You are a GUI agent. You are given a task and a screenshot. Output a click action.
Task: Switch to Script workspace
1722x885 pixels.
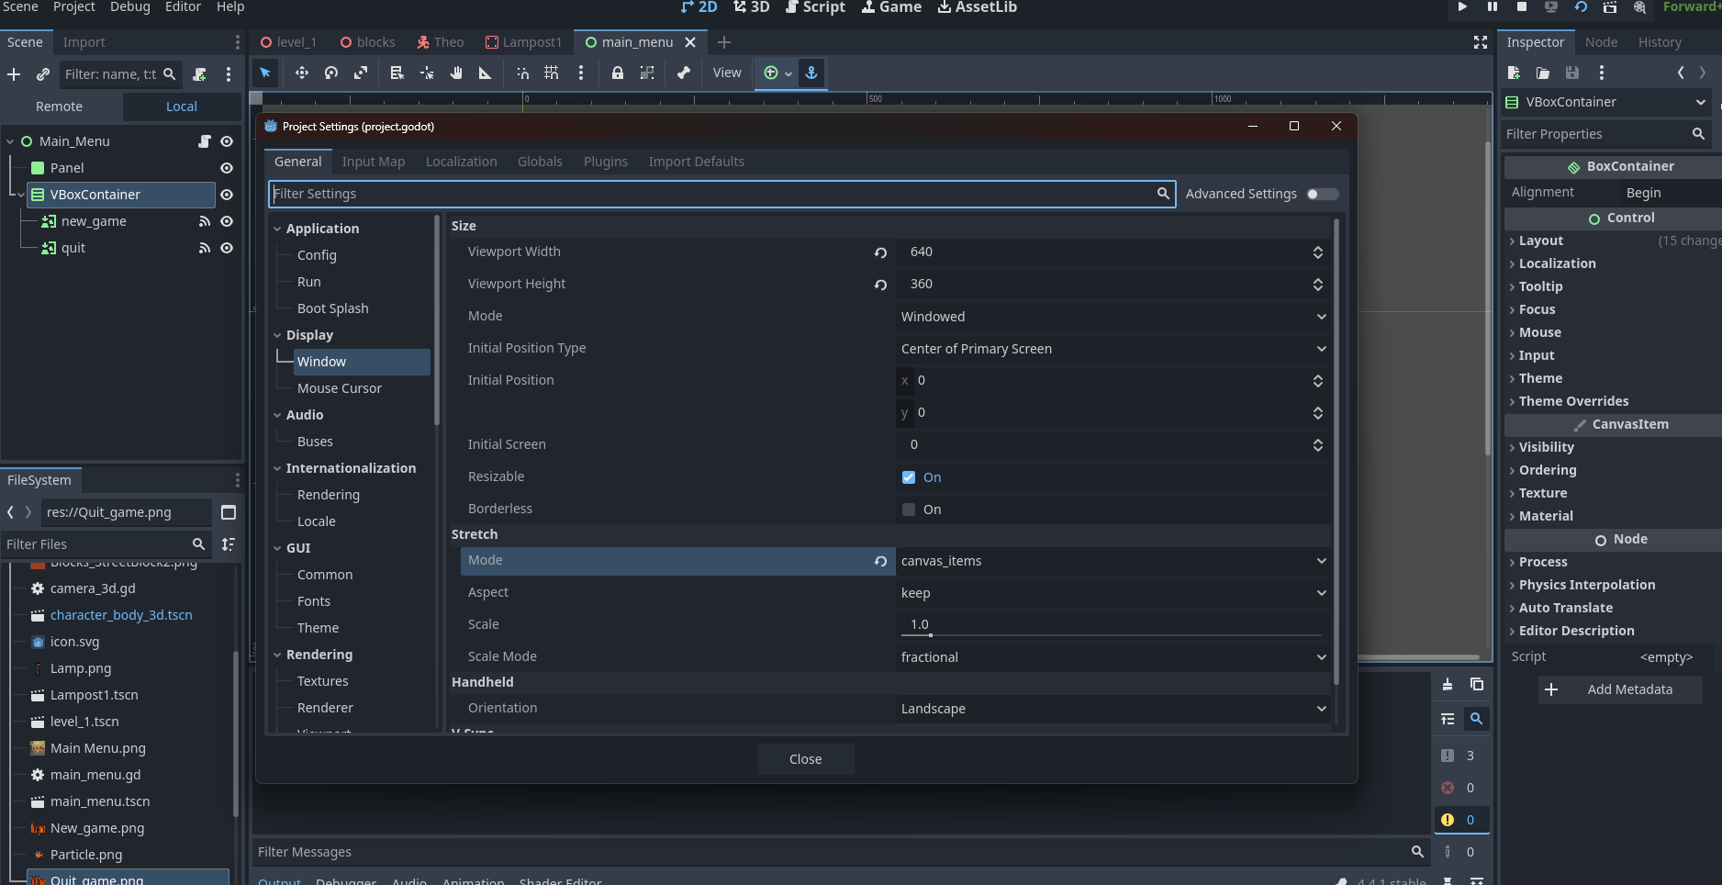tap(815, 7)
